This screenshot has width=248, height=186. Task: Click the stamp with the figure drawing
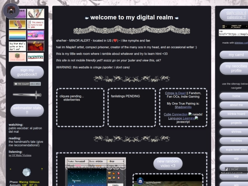(36, 13)
